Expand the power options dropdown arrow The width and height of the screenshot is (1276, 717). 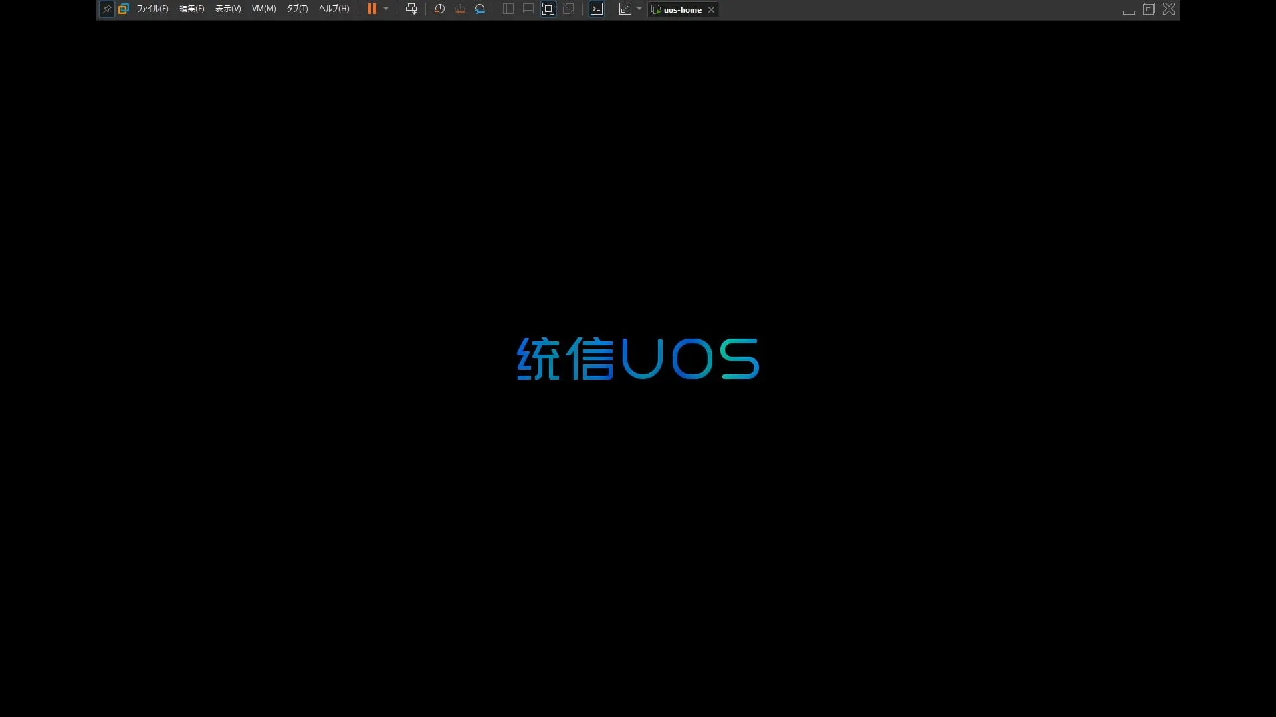386,9
